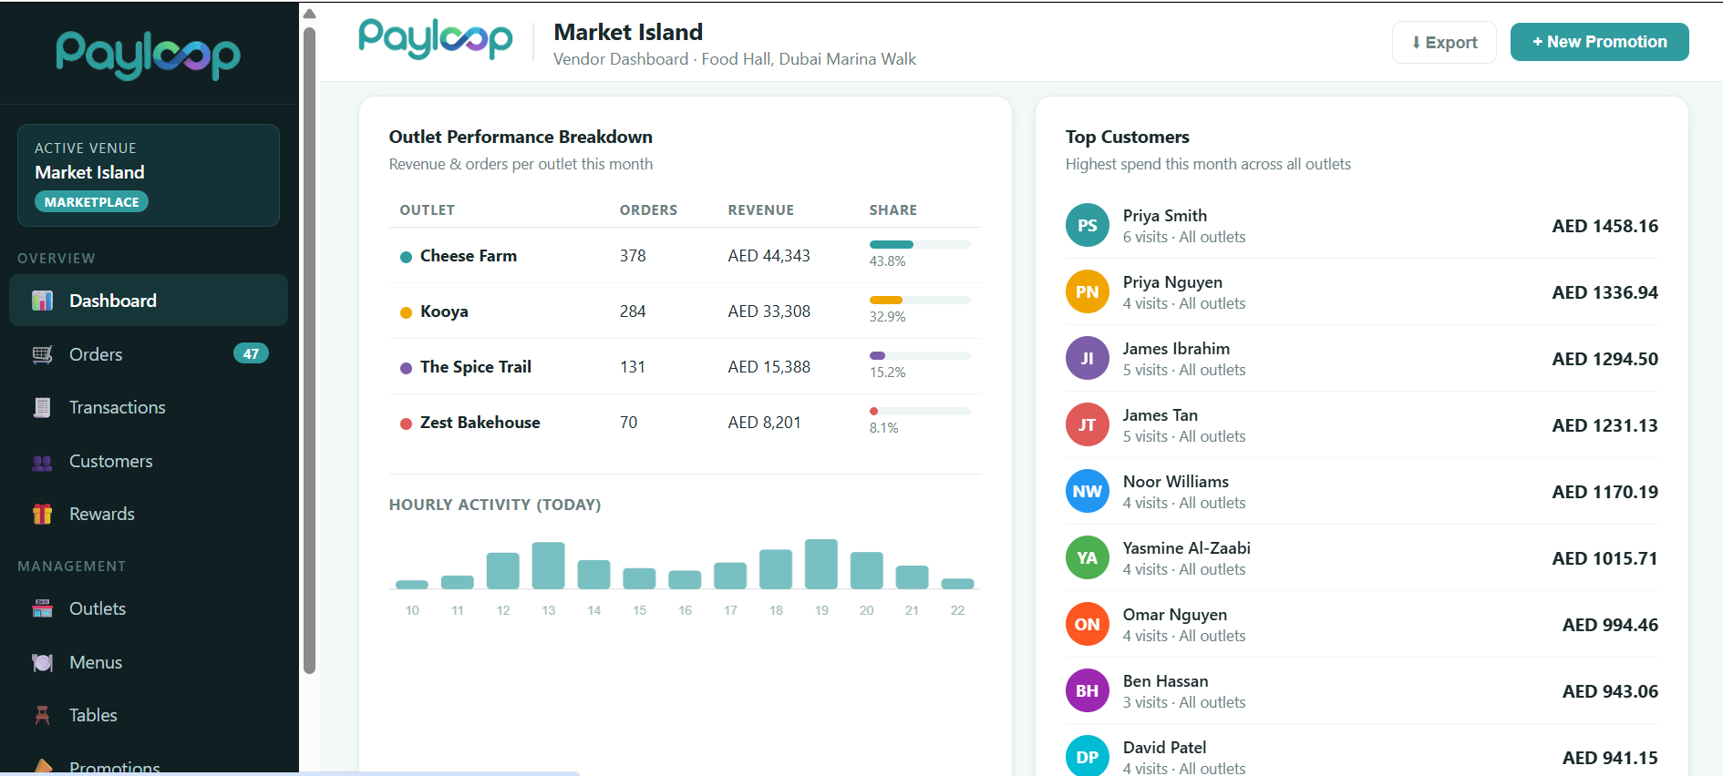This screenshot has width=1723, height=776.
Task: Click the hour 19 activity bar
Action: click(821, 564)
